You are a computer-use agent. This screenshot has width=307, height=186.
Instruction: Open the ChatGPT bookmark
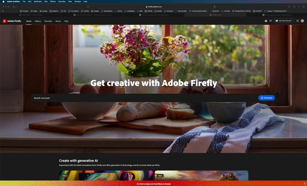coord(258,11)
